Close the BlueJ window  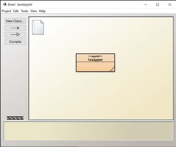170,4
